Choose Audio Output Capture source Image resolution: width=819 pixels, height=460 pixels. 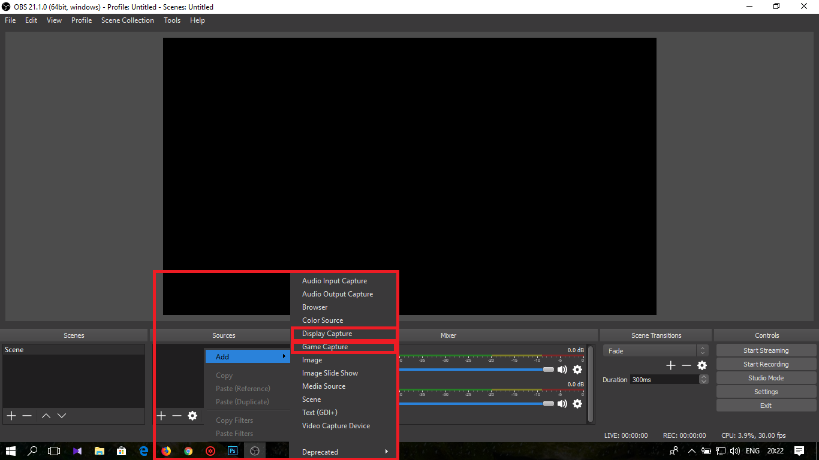point(344,294)
